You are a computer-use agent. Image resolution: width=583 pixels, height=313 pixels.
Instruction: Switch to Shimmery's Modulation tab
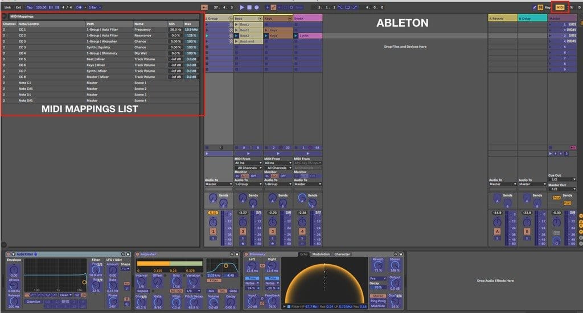[321, 254]
